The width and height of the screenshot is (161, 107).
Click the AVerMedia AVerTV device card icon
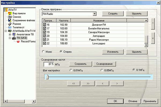(x=10, y=31)
